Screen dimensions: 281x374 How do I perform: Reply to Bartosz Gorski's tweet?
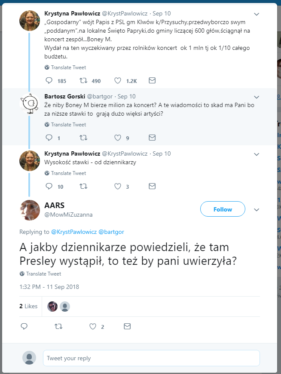coord(49,138)
